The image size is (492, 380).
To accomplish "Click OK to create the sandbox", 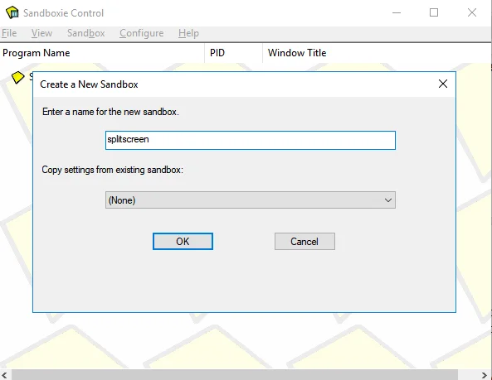I will click(x=183, y=242).
